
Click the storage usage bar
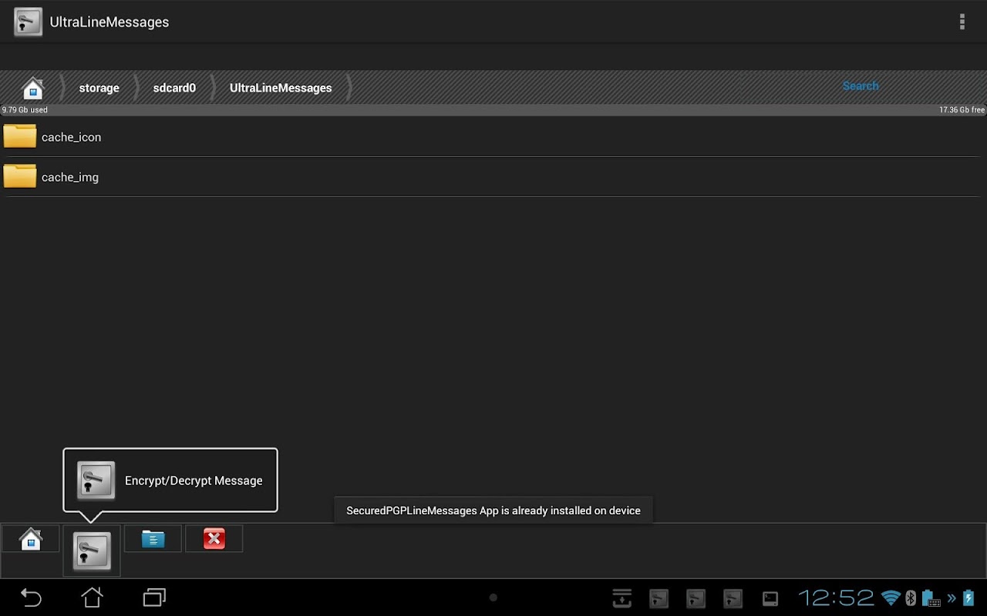[x=493, y=110]
